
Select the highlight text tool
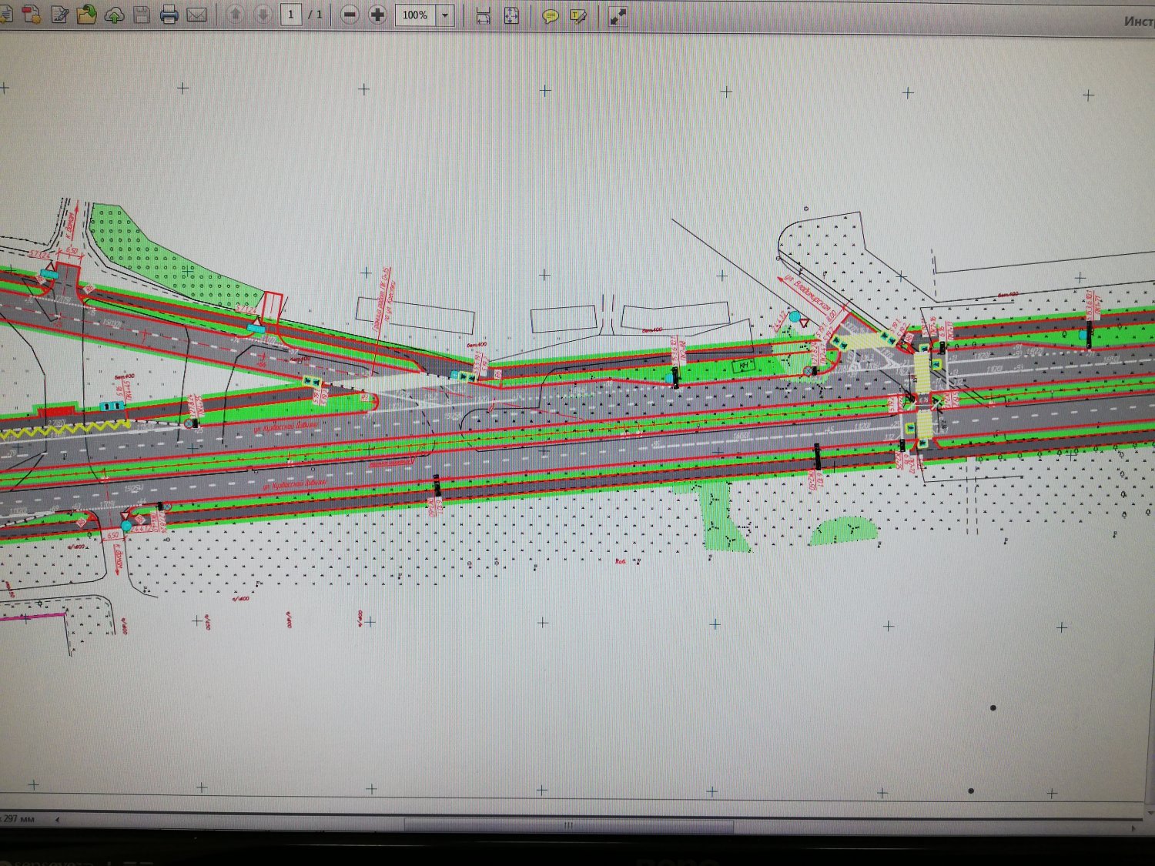(x=578, y=15)
